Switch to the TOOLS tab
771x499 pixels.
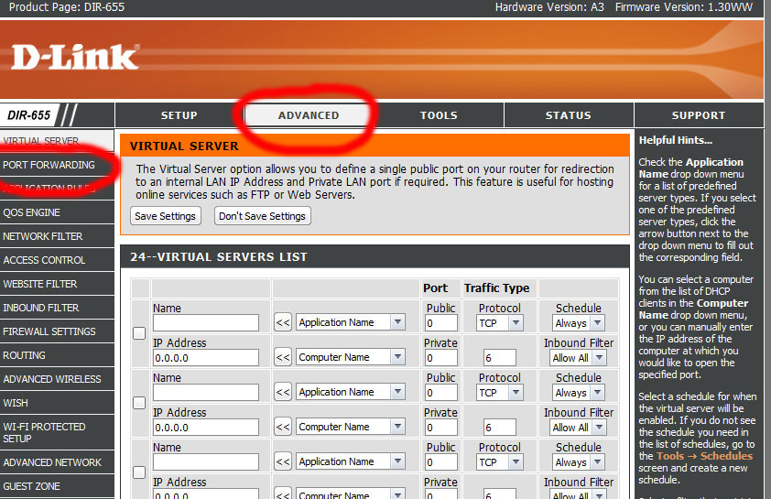[x=439, y=115]
